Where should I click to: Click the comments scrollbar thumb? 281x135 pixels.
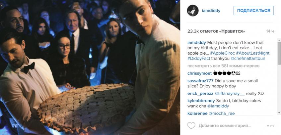coord(279,53)
